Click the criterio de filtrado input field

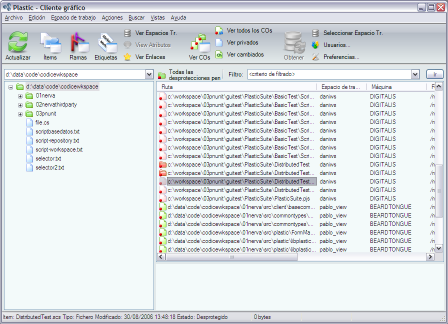[x=329, y=74]
